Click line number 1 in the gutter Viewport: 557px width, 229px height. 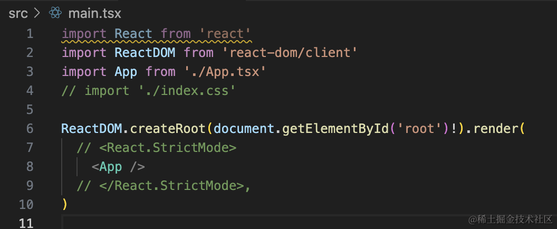coord(30,34)
